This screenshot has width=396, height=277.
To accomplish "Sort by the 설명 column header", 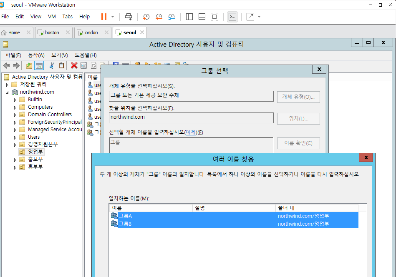I will click(234, 208).
